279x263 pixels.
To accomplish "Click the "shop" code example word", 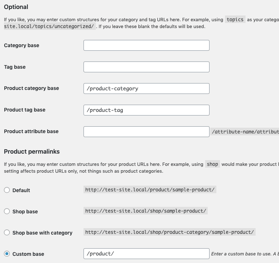I will pyautogui.click(x=212, y=164).
